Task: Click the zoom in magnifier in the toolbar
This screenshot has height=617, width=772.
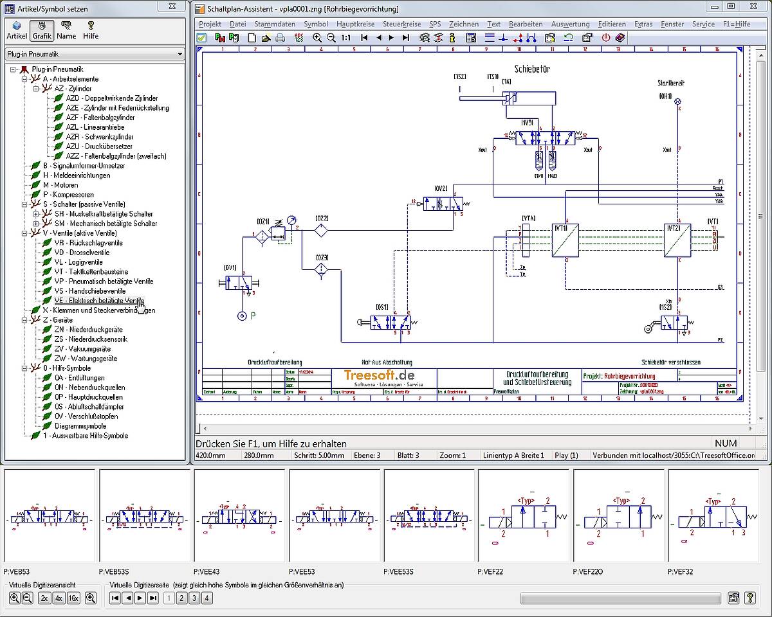Action: [317, 38]
